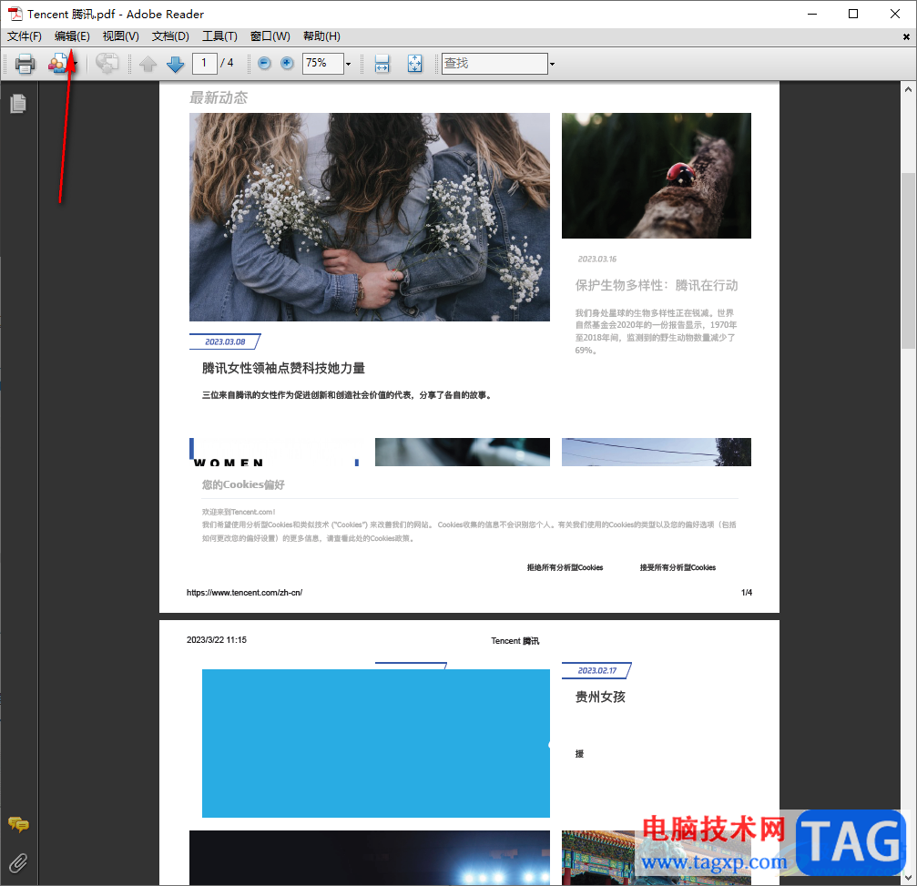Expand the find options dropdown arrow
The width and height of the screenshot is (917, 886).
coord(552,64)
